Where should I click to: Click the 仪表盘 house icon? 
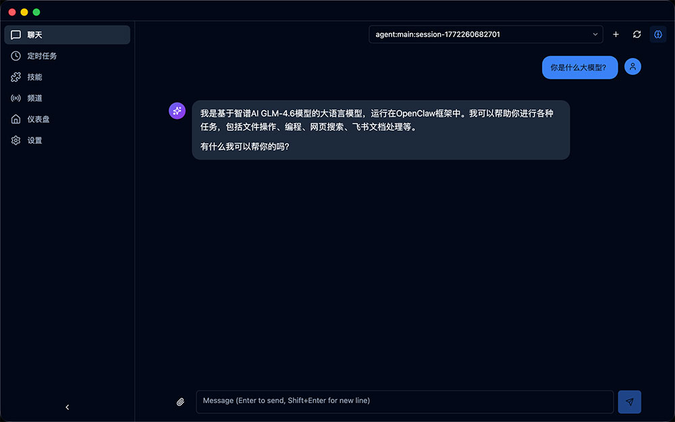(16, 119)
